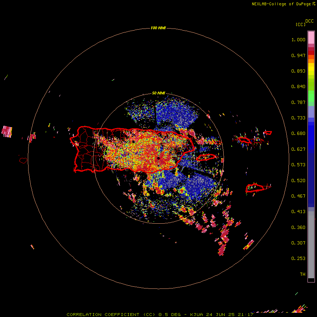Select the 0.893 scale value
The width and height of the screenshot is (317, 317).
(298, 71)
